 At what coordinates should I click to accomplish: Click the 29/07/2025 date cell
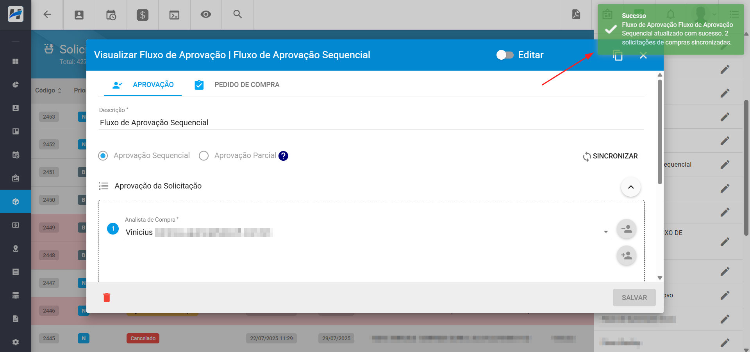[x=336, y=338]
